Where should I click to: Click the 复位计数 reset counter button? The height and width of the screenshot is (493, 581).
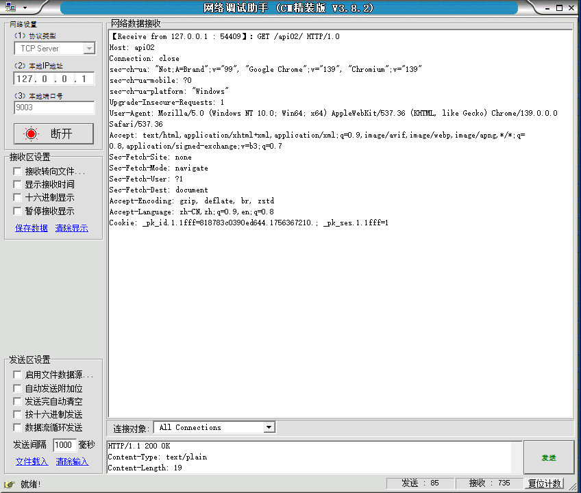[x=545, y=483]
